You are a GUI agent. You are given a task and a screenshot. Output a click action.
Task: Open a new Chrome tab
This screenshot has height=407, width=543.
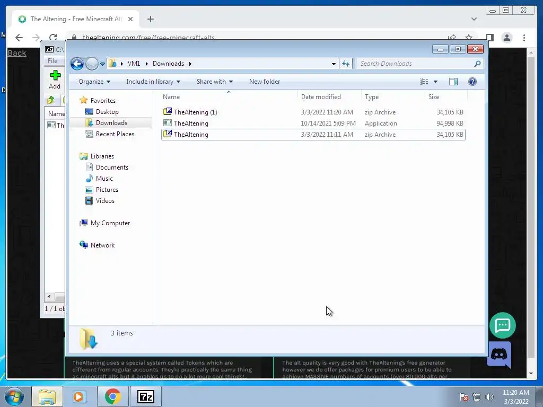pos(150,19)
